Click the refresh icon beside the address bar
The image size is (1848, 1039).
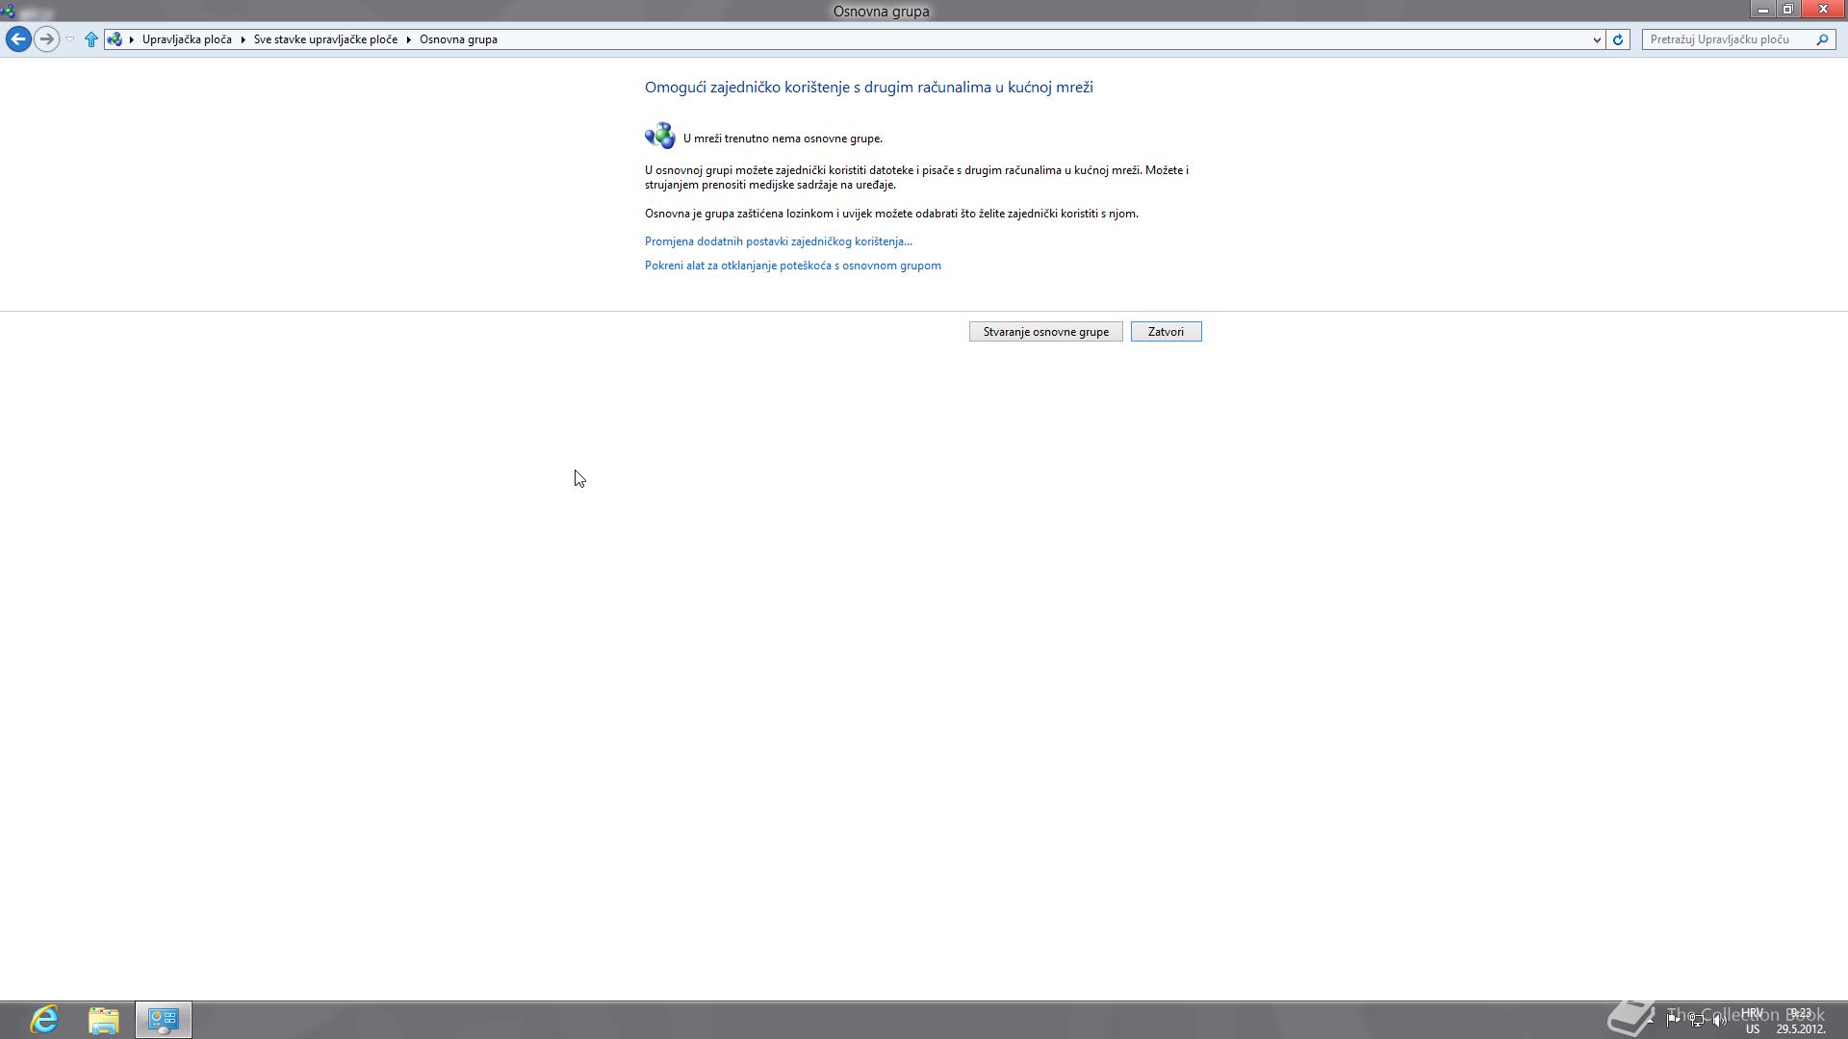coord(1618,39)
